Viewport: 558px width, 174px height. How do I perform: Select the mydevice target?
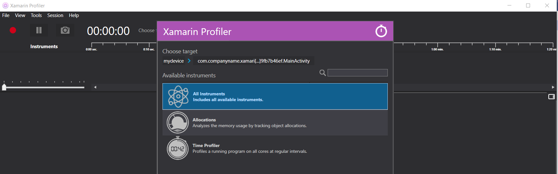174,61
